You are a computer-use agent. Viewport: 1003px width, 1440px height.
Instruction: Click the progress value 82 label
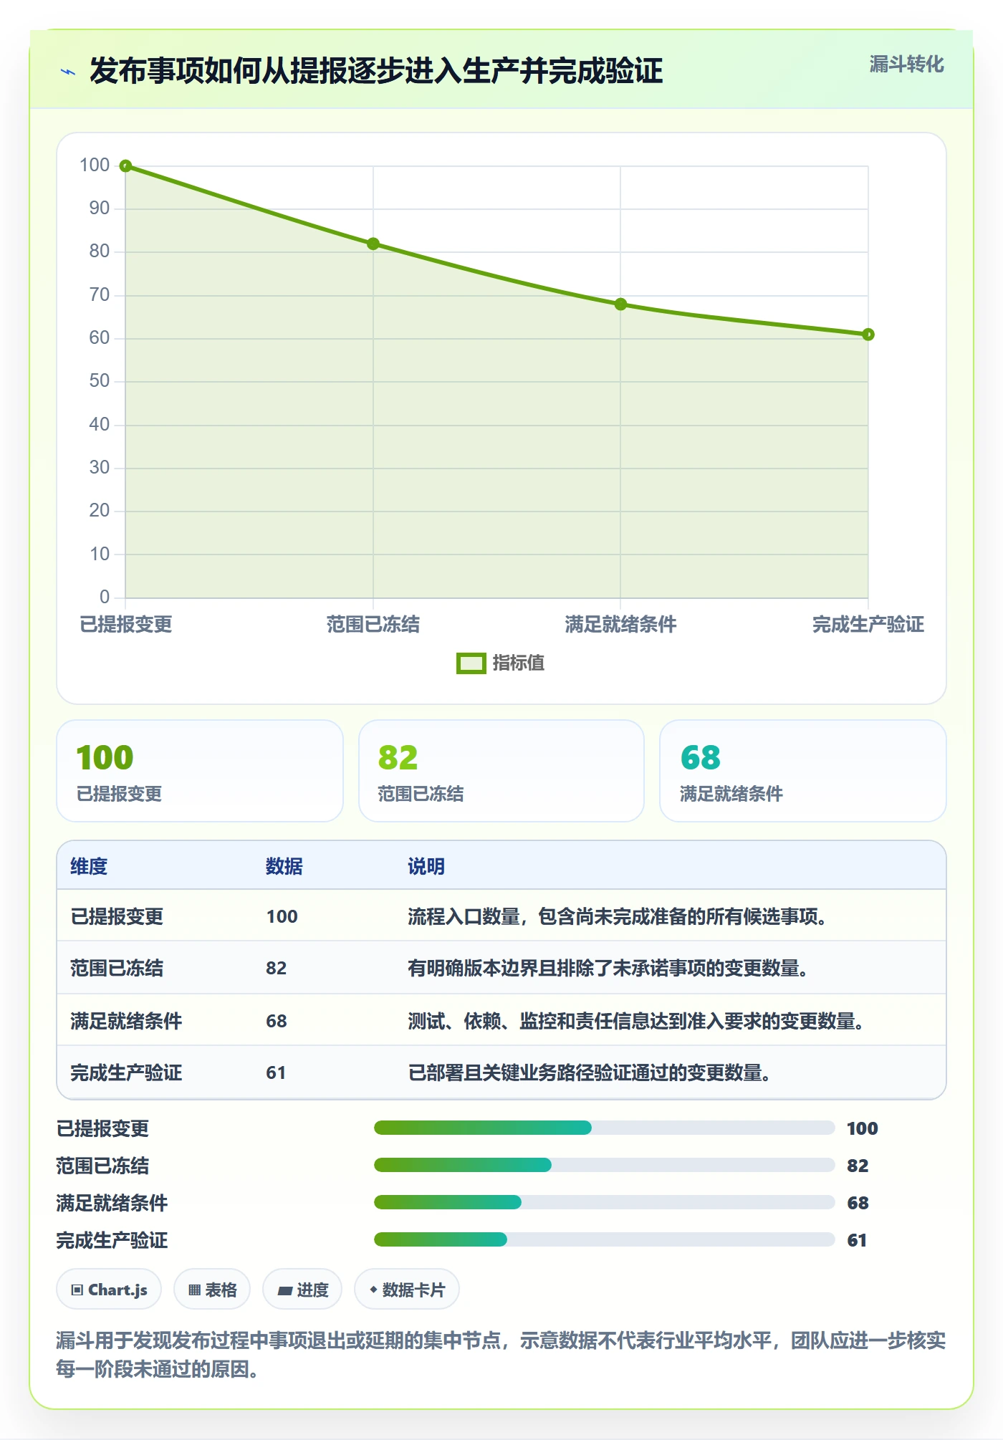[x=858, y=1166]
